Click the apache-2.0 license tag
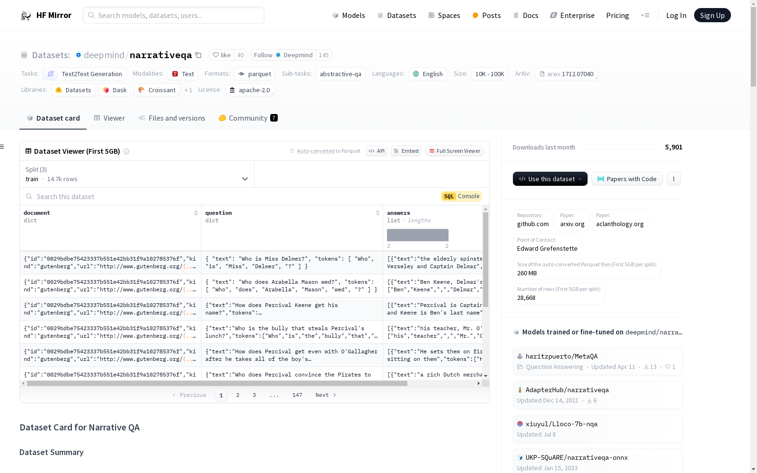The width and height of the screenshot is (757, 473). click(x=250, y=90)
